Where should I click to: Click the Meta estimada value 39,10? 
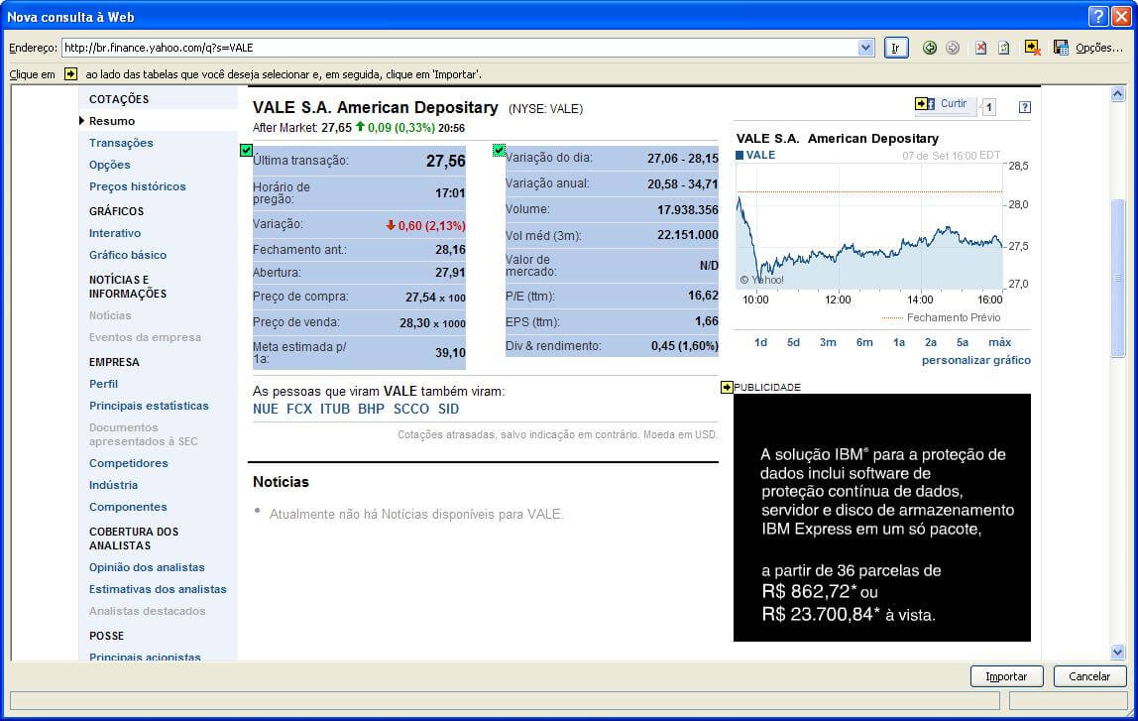point(450,353)
